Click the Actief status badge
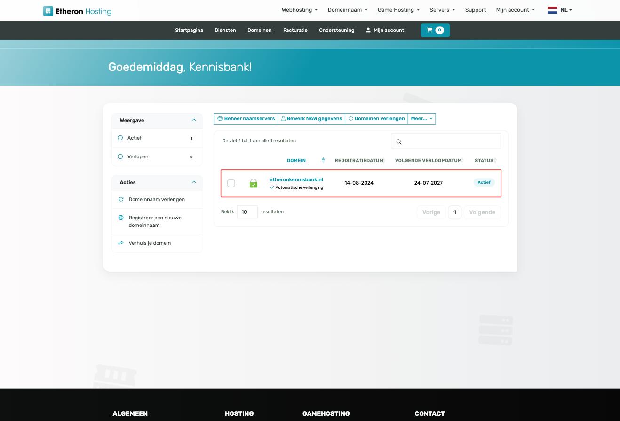 (484, 182)
